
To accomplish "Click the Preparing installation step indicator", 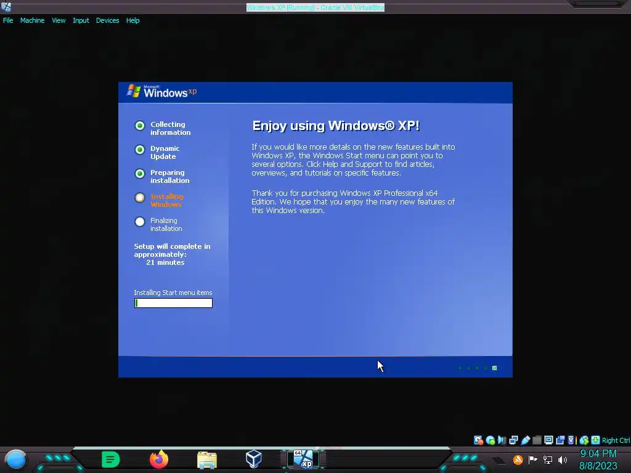I will click(140, 173).
